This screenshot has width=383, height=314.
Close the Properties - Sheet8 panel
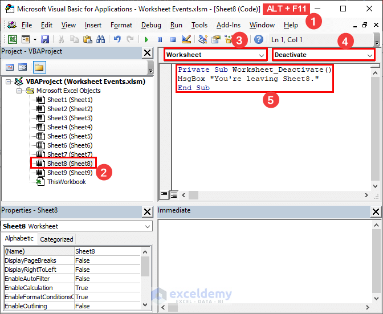tap(148, 211)
